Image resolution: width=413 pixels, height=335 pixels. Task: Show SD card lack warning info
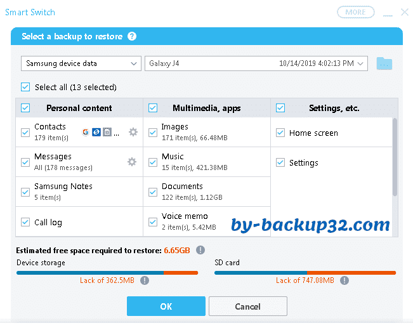point(344,280)
